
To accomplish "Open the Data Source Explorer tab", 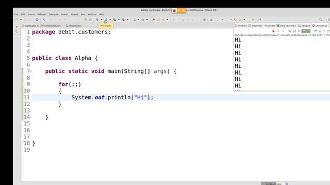I will [x=286, y=26].
